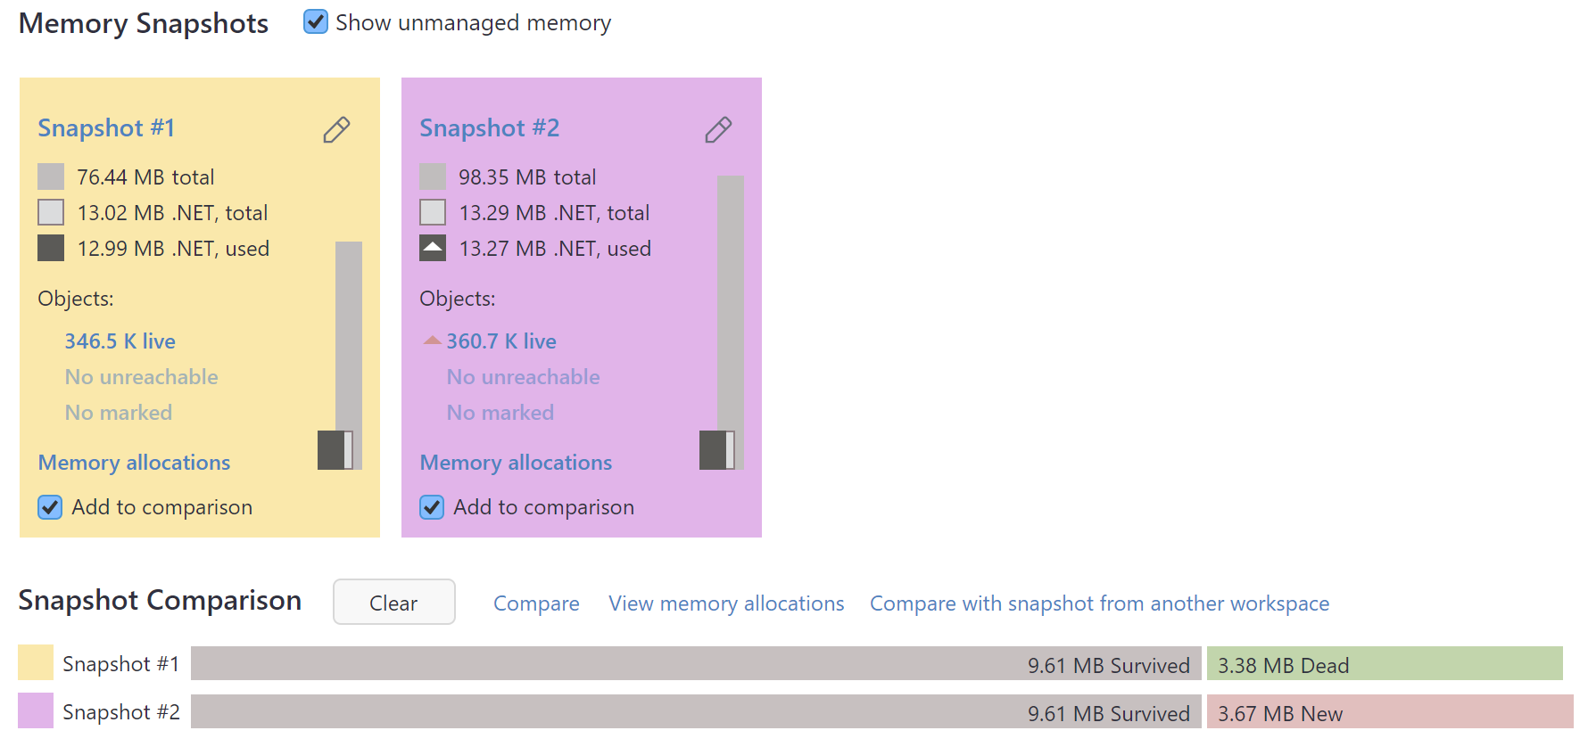Select the 346.5 K live objects link
Viewport: 1588px width, 747px height.
(120, 341)
